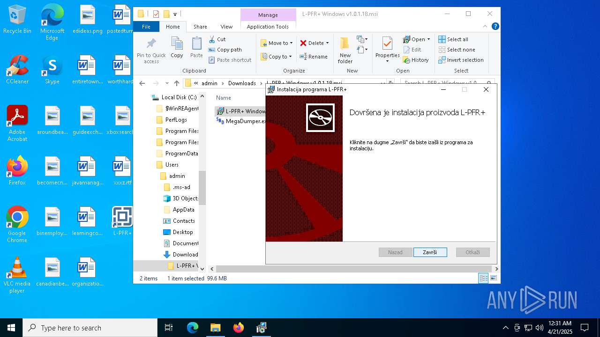Open the Recent locations chevron
Viewport: 600px width, 337px height.
point(167,83)
